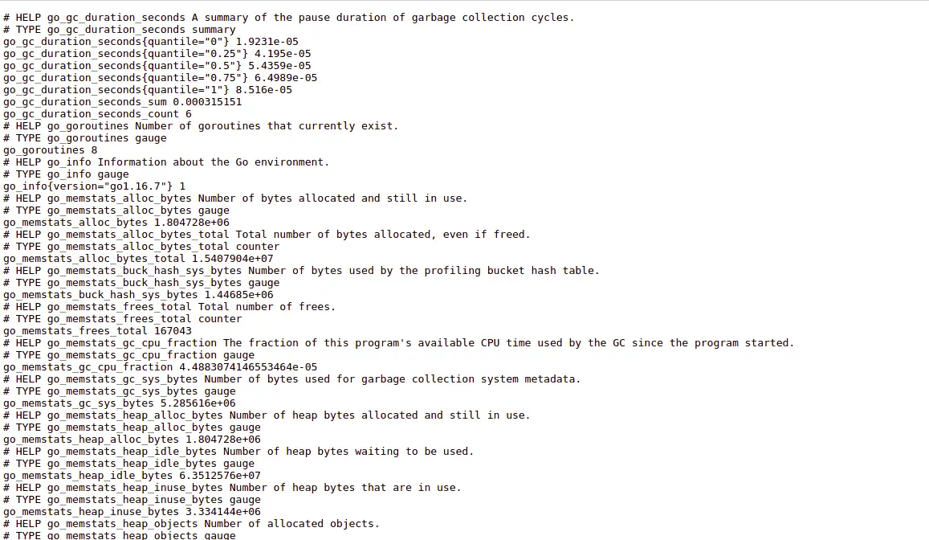
Task: Click the quantile="1" value 8.516e-05
Action: point(263,90)
